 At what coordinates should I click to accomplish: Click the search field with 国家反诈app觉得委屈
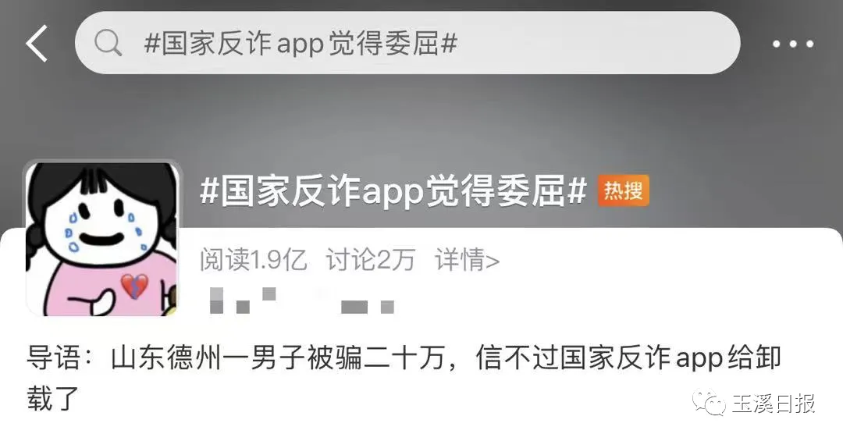407,43
